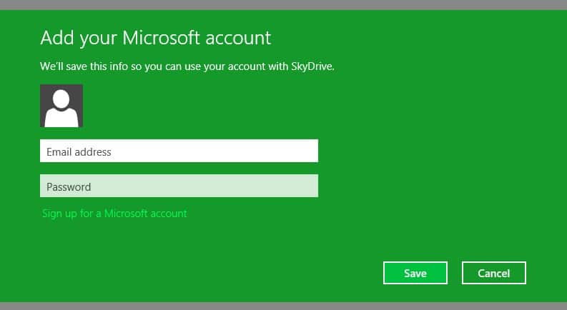Select the person silhouette profile picture

tap(61, 106)
